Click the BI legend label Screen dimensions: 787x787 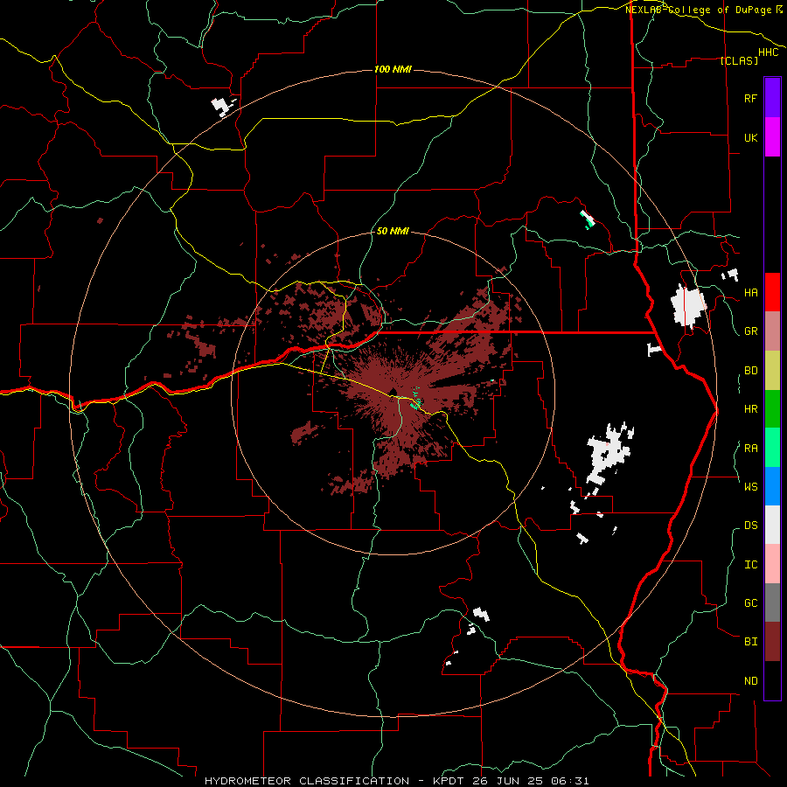pos(750,642)
